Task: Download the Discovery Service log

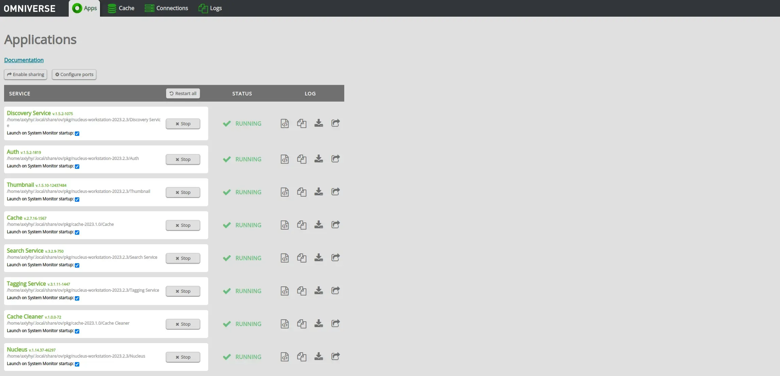Action: pos(318,123)
